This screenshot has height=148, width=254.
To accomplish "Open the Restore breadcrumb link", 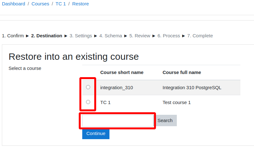I will tap(81, 4).
